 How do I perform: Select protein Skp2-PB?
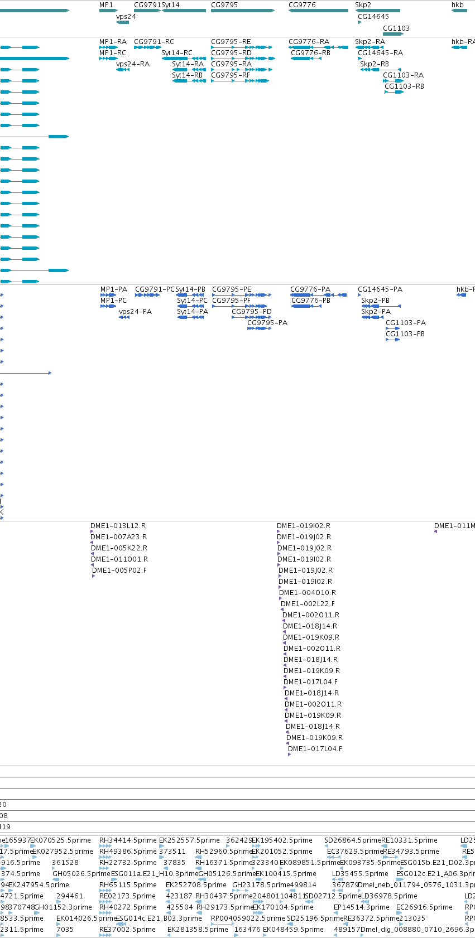(x=376, y=301)
